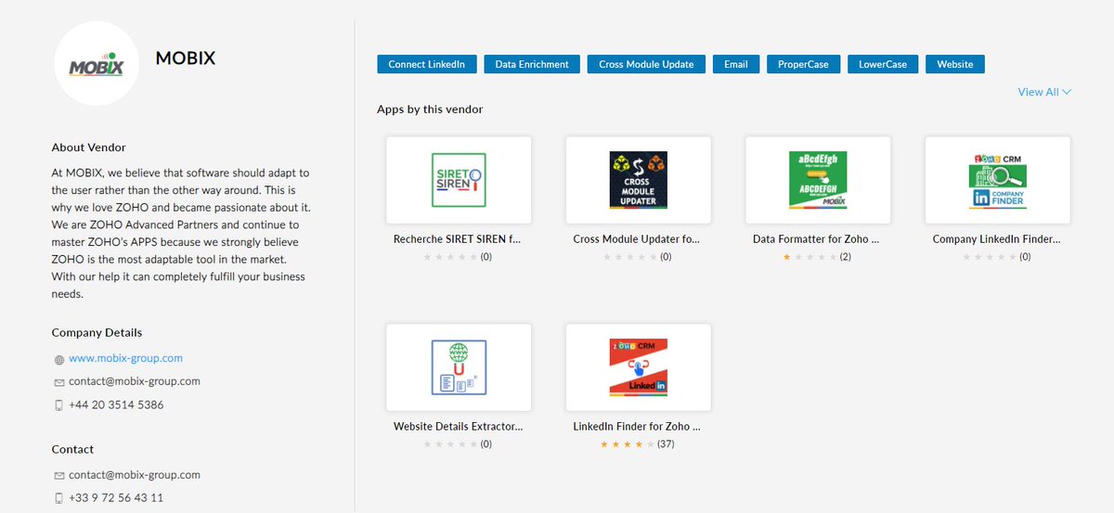The image size is (1114, 513).
Task: Open the Recherche SIRET SIREN app thumbnail
Action: [459, 180]
